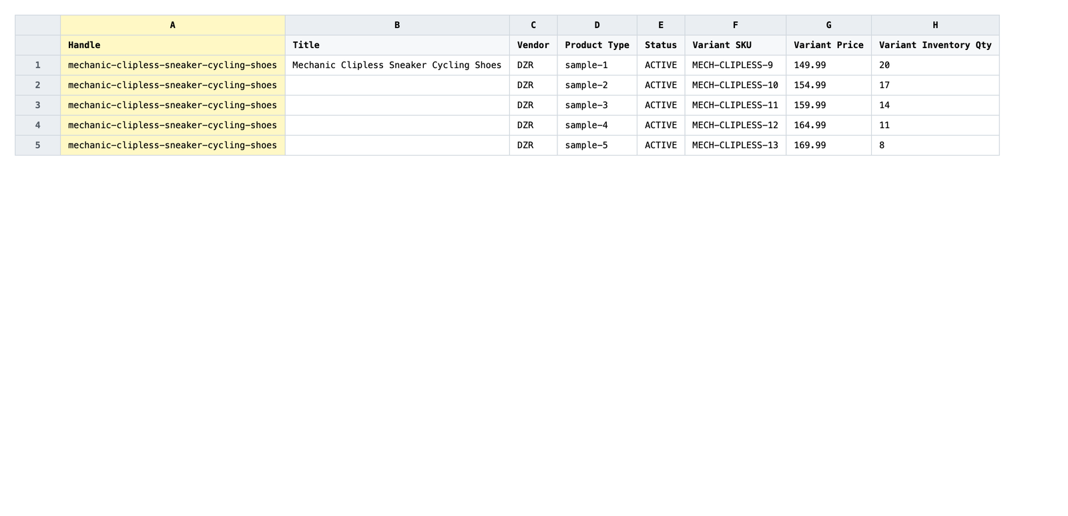Click the "Status" field name cell
This screenshot has height=516, width=1068.
click(661, 45)
